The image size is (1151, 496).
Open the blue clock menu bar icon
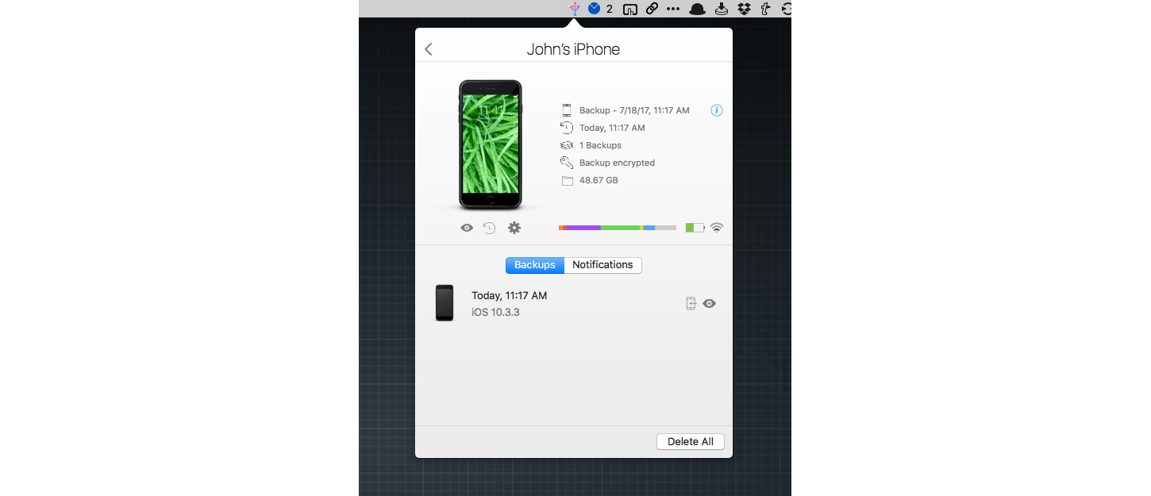tap(594, 9)
